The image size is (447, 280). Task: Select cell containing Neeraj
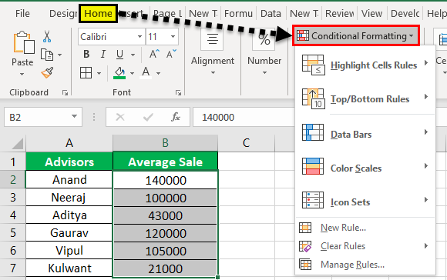click(x=69, y=198)
